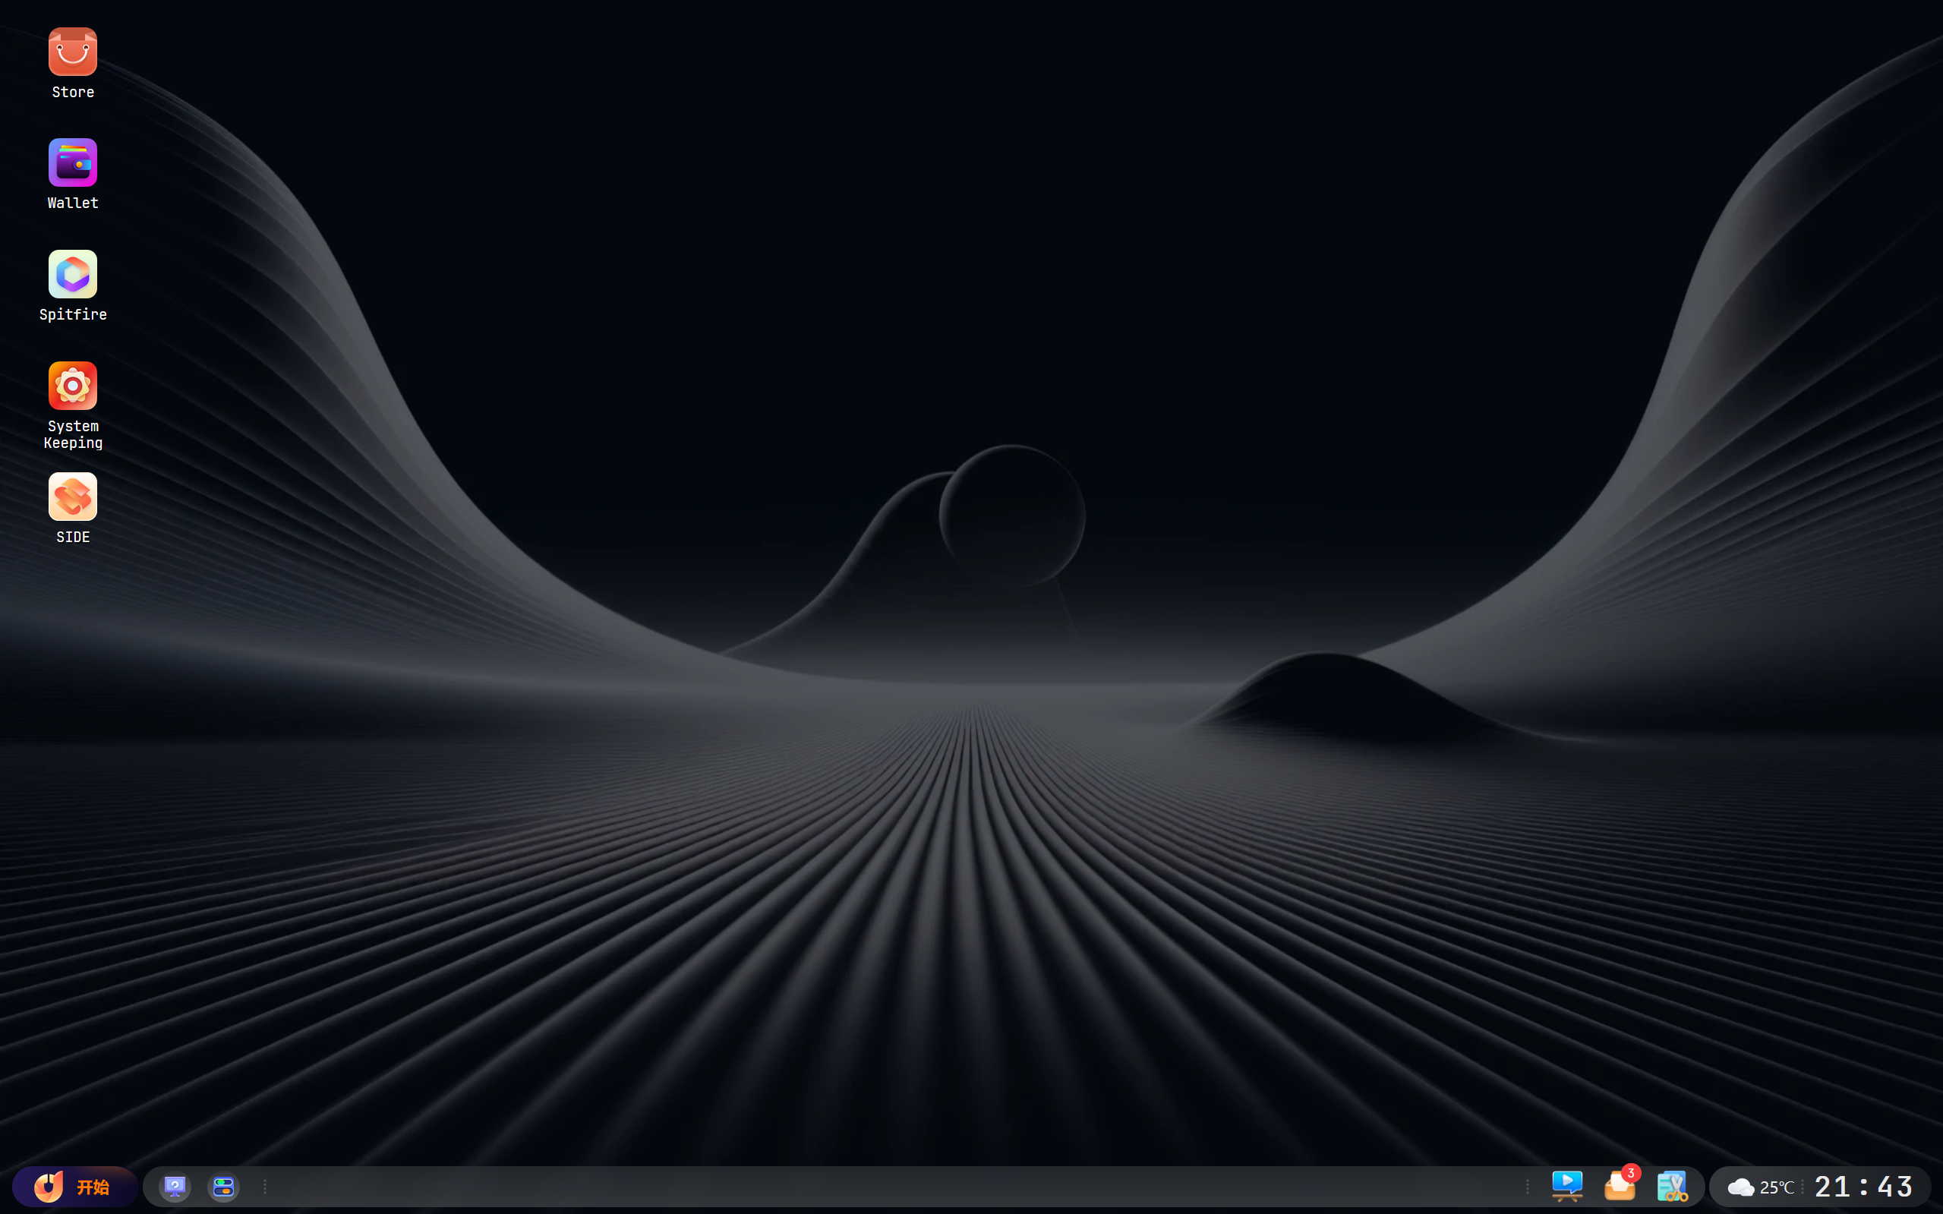Select the Spitfire text label
1943x1214 pixels.
click(73, 315)
